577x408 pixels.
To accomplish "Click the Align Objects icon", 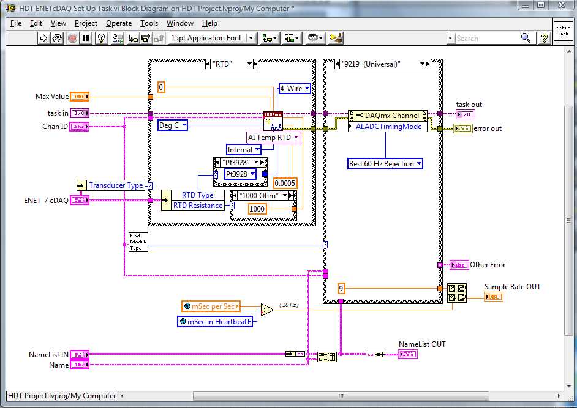I will tap(270, 38).
